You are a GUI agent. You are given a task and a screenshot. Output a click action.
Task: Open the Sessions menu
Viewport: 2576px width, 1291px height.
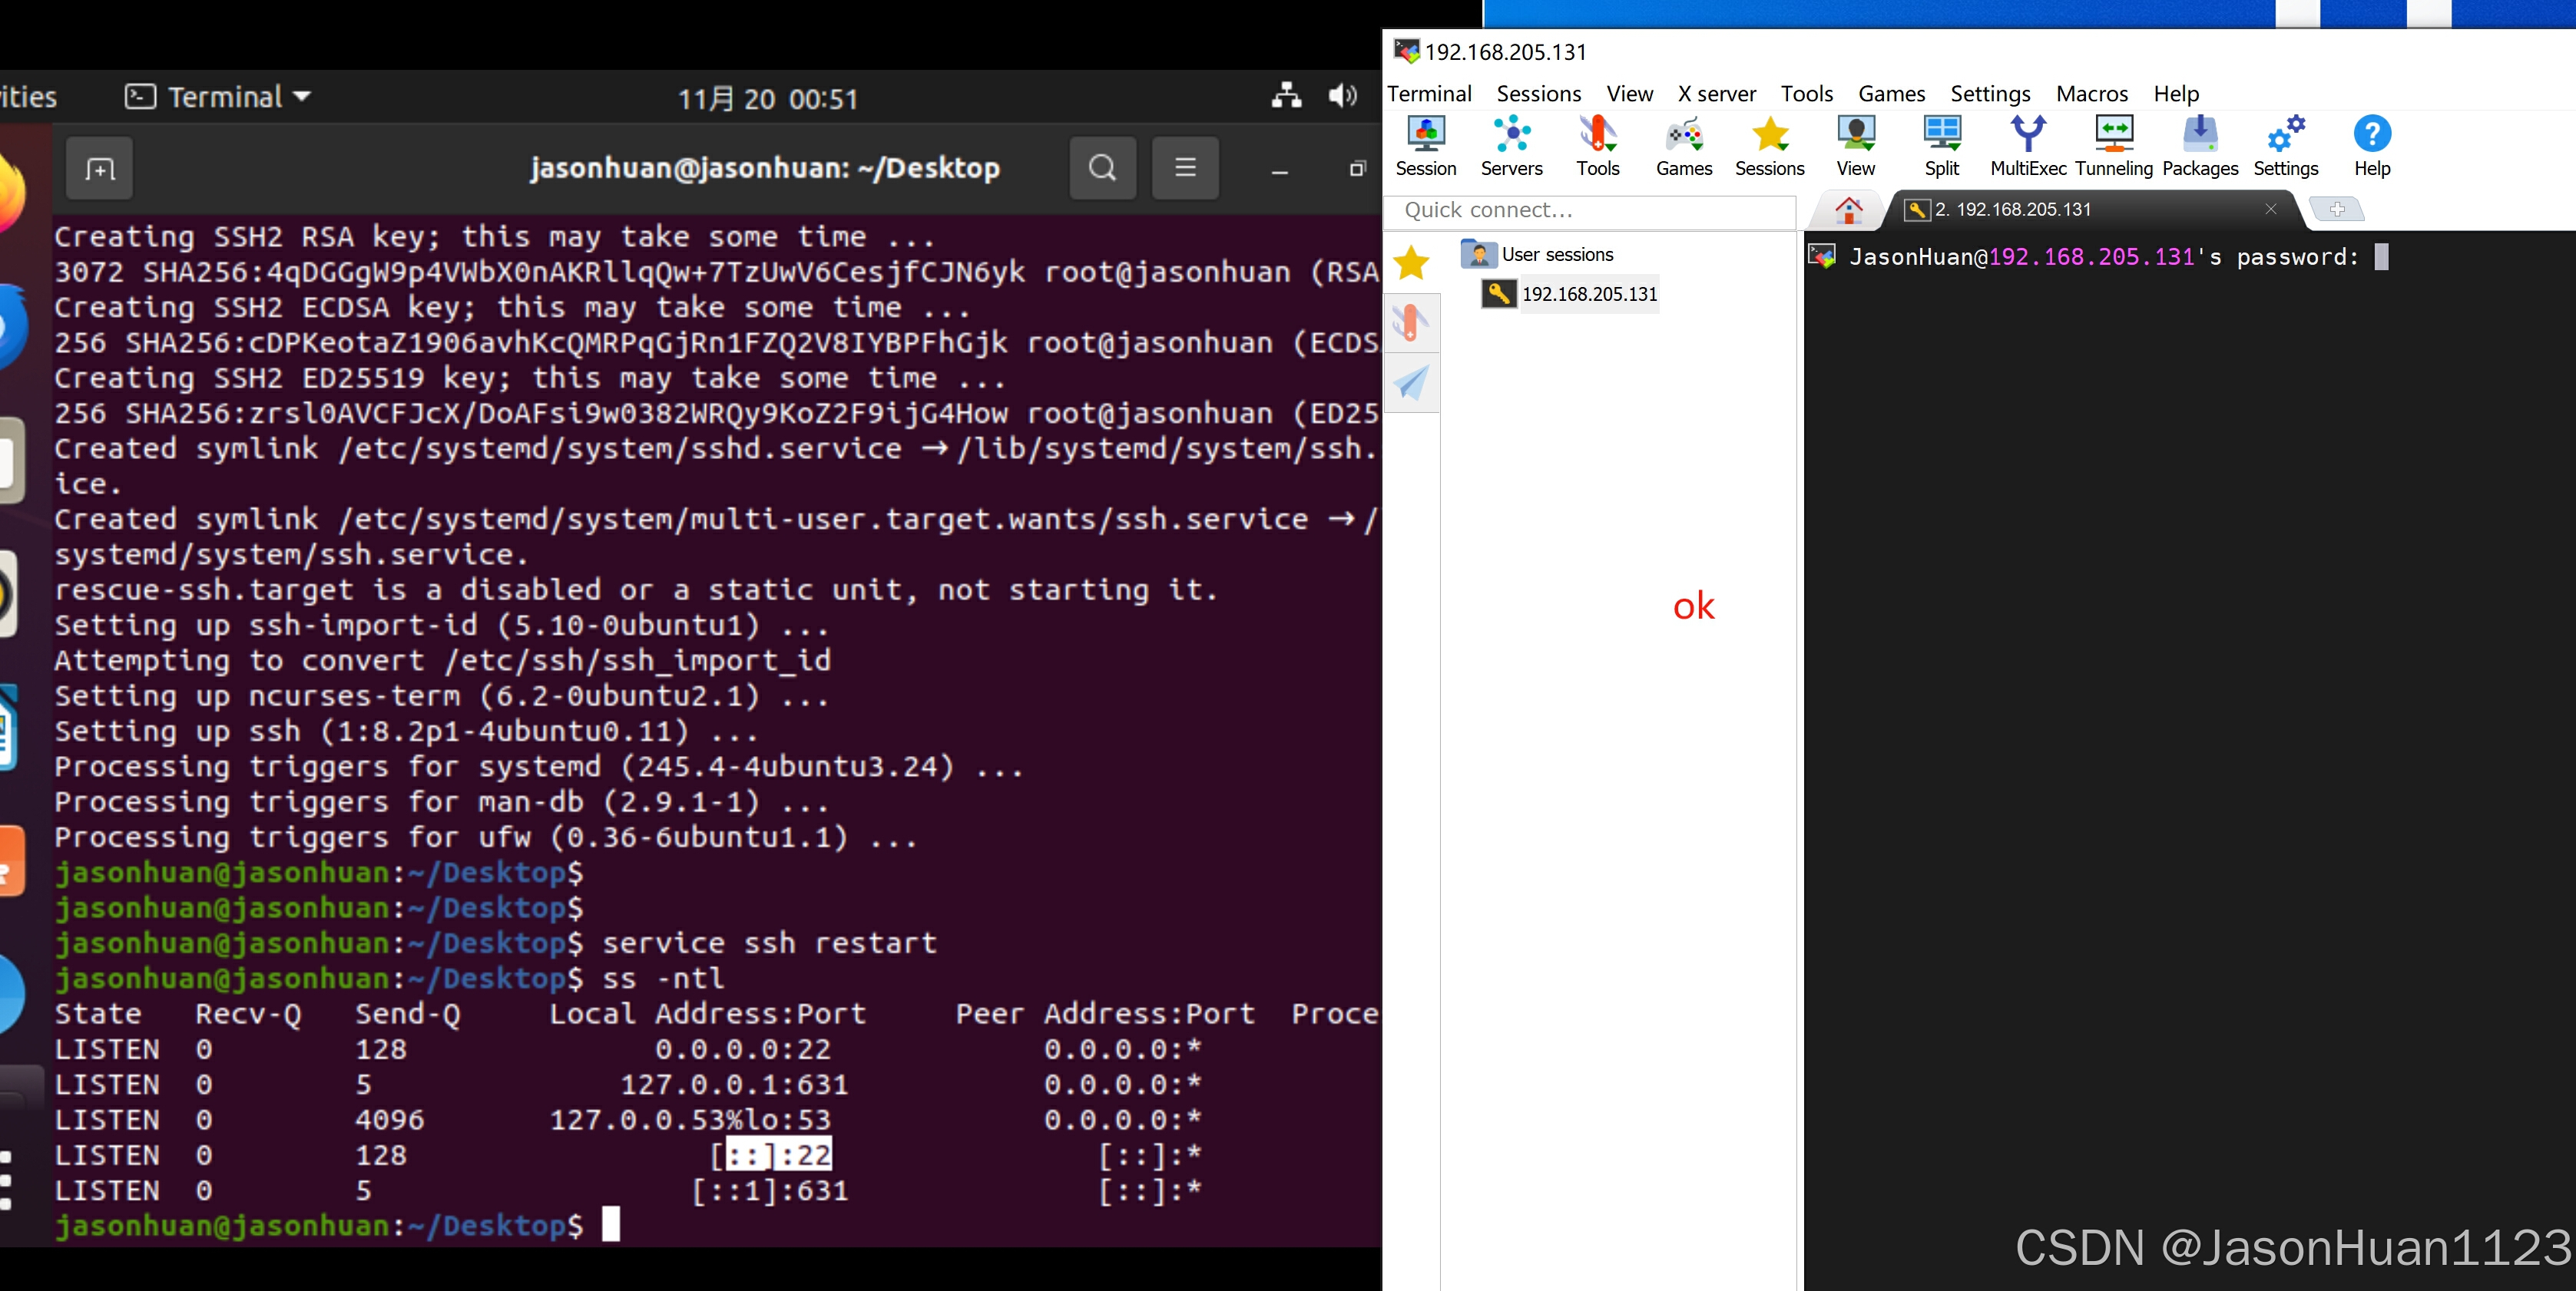click(1538, 94)
